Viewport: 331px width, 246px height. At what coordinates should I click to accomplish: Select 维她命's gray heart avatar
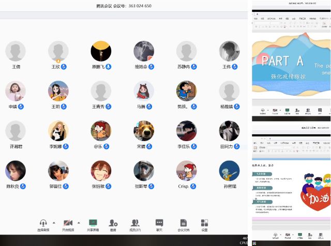tap(144, 51)
